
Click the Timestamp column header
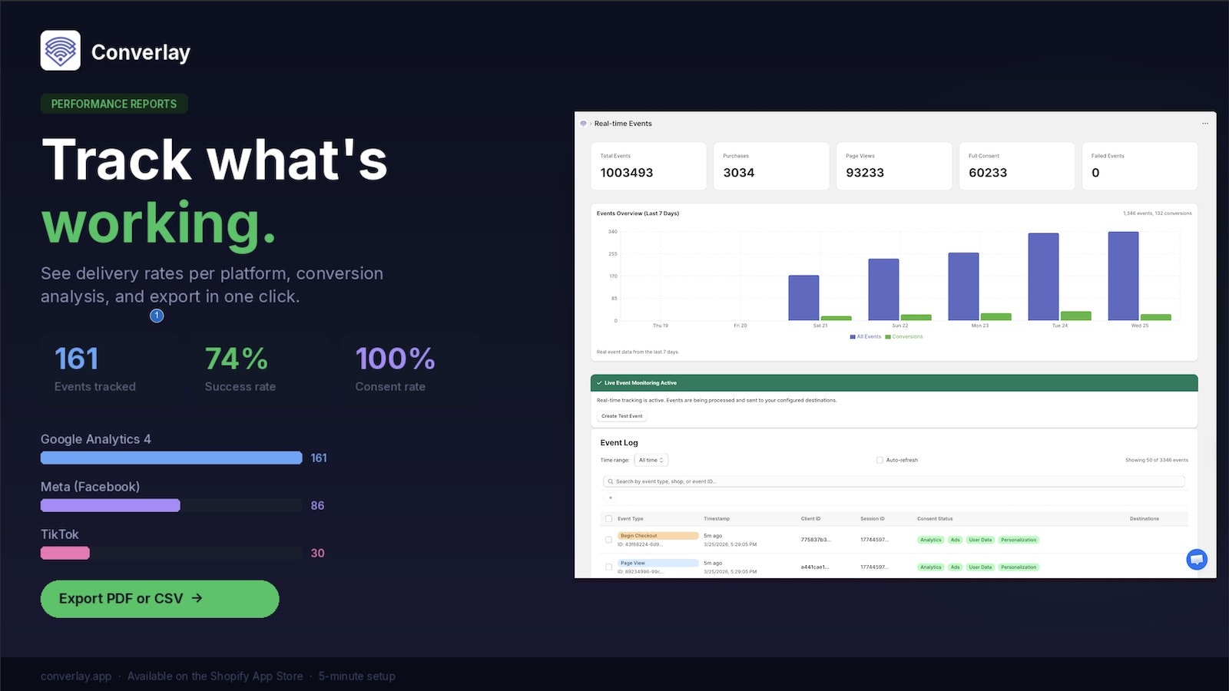click(717, 519)
